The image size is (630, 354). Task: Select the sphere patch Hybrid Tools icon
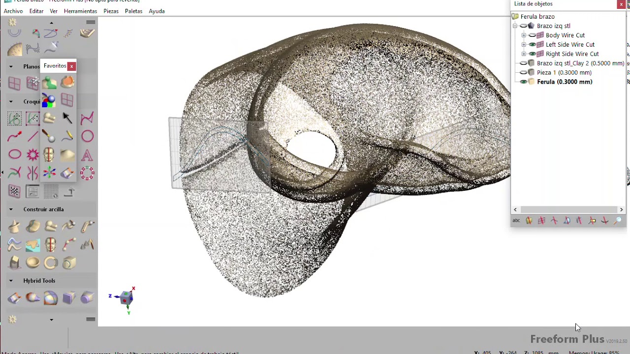(x=51, y=298)
